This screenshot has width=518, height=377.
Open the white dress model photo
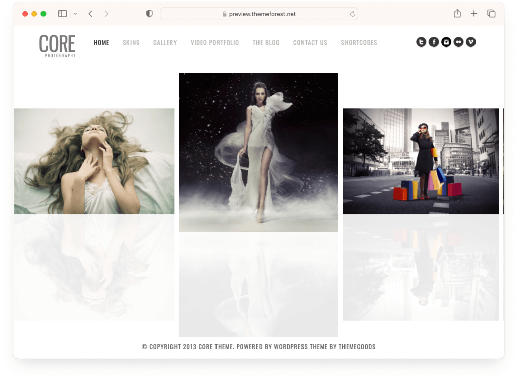pos(258,152)
